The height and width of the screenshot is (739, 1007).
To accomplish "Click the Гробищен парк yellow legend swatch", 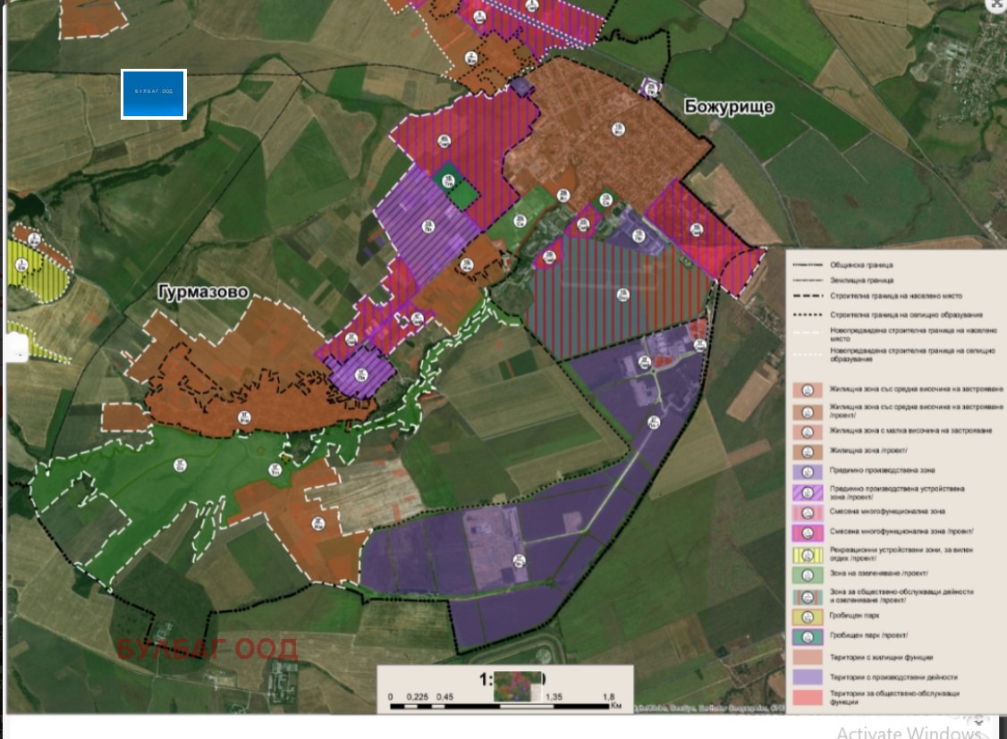I will (808, 617).
